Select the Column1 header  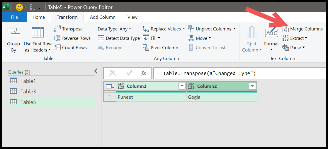[x=151, y=86]
